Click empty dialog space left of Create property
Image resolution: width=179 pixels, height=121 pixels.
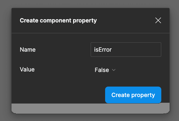(57, 94)
